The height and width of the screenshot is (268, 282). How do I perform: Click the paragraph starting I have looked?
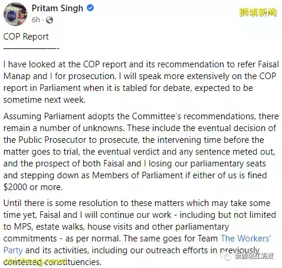tap(141, 82)
